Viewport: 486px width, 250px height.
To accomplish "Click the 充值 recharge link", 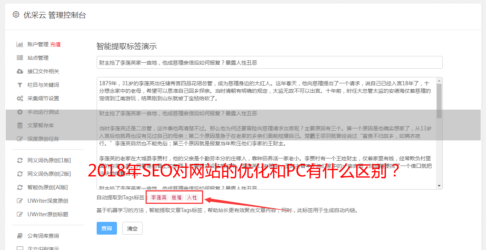I will [x=55, y=44].
